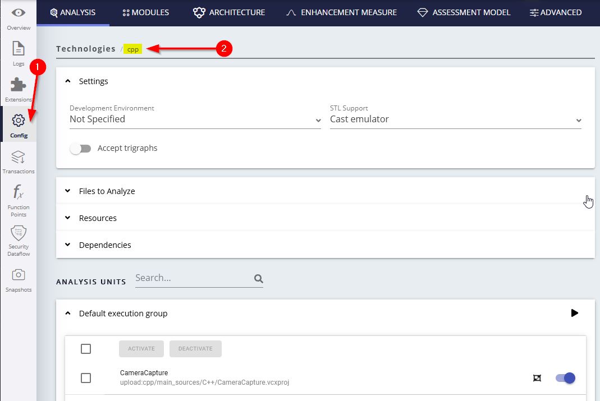Switch to the Modules tab
The image size is (600, 401).
click(145, 12)
